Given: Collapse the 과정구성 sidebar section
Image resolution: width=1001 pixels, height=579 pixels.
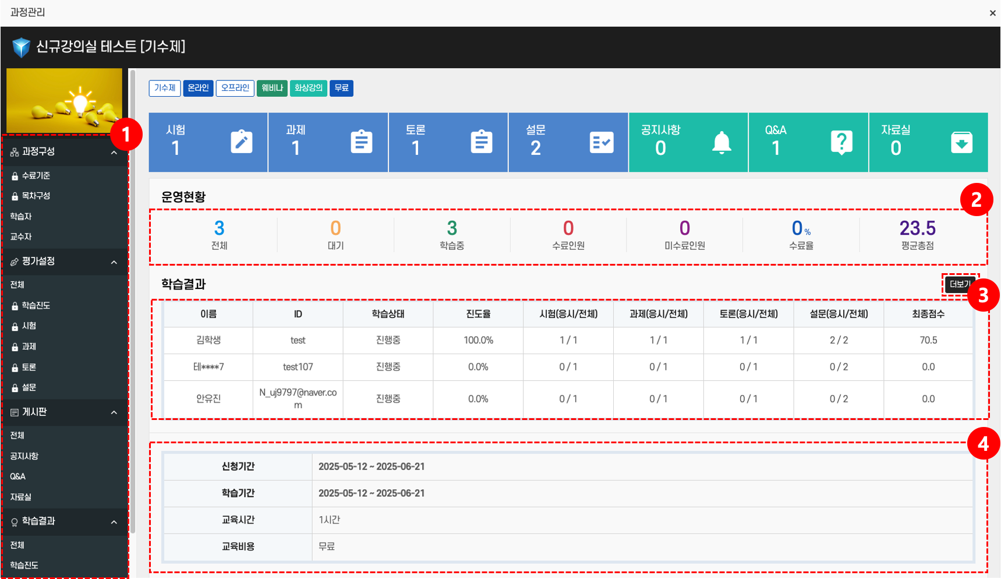Looking at the screenshot, I should (114, 152).
